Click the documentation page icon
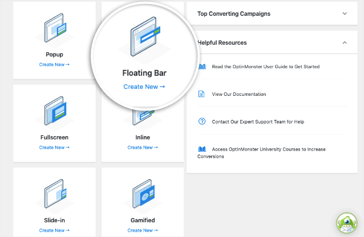Screen dimensions: 364x237 [x=201, y=94]
